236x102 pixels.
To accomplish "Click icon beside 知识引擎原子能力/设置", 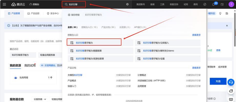I will click(x=139, y=59).
